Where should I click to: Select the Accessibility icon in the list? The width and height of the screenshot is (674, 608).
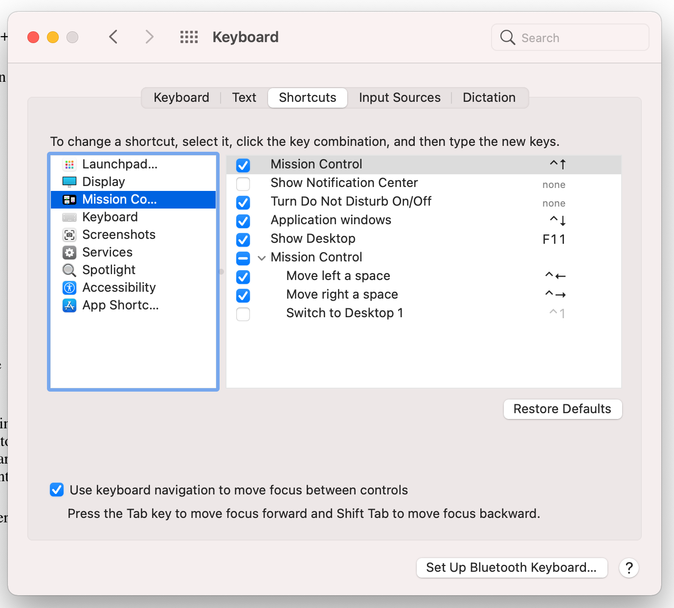[x=69, y=288]
